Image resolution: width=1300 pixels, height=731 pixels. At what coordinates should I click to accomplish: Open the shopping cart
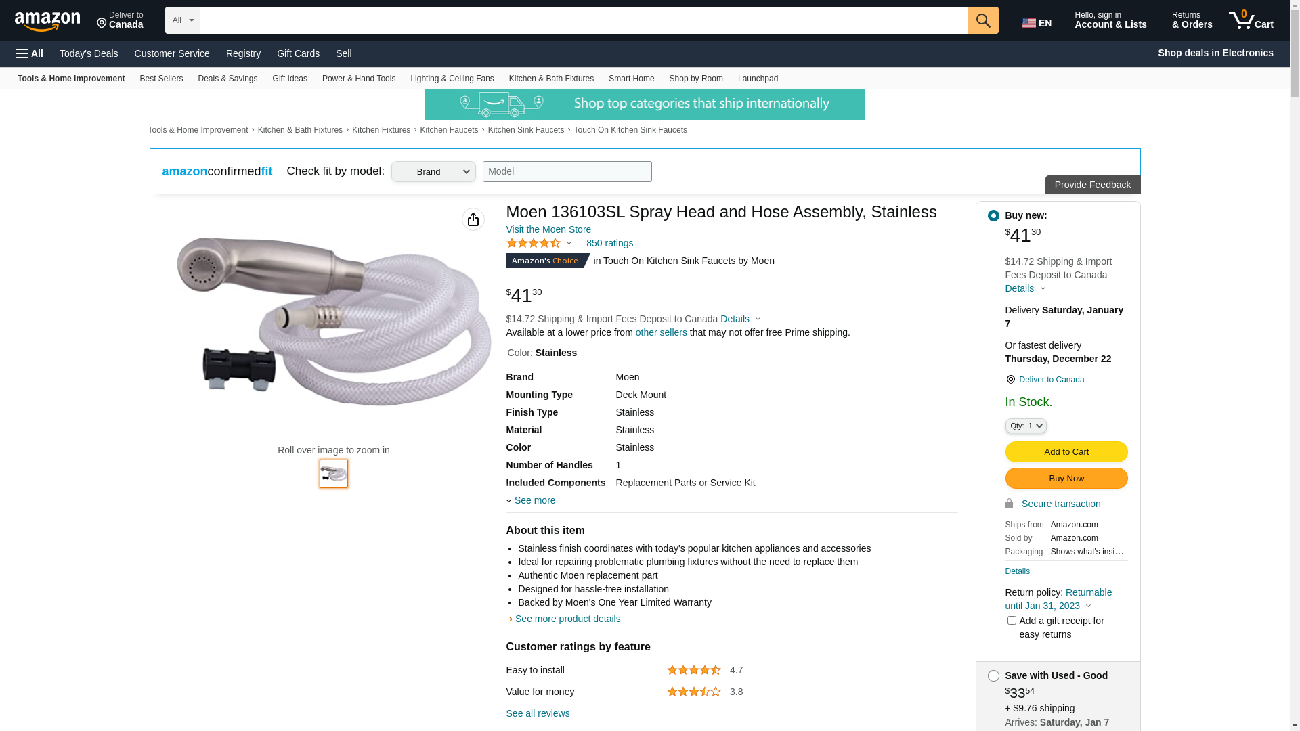pyautogui.click(x=1251, y=20)
